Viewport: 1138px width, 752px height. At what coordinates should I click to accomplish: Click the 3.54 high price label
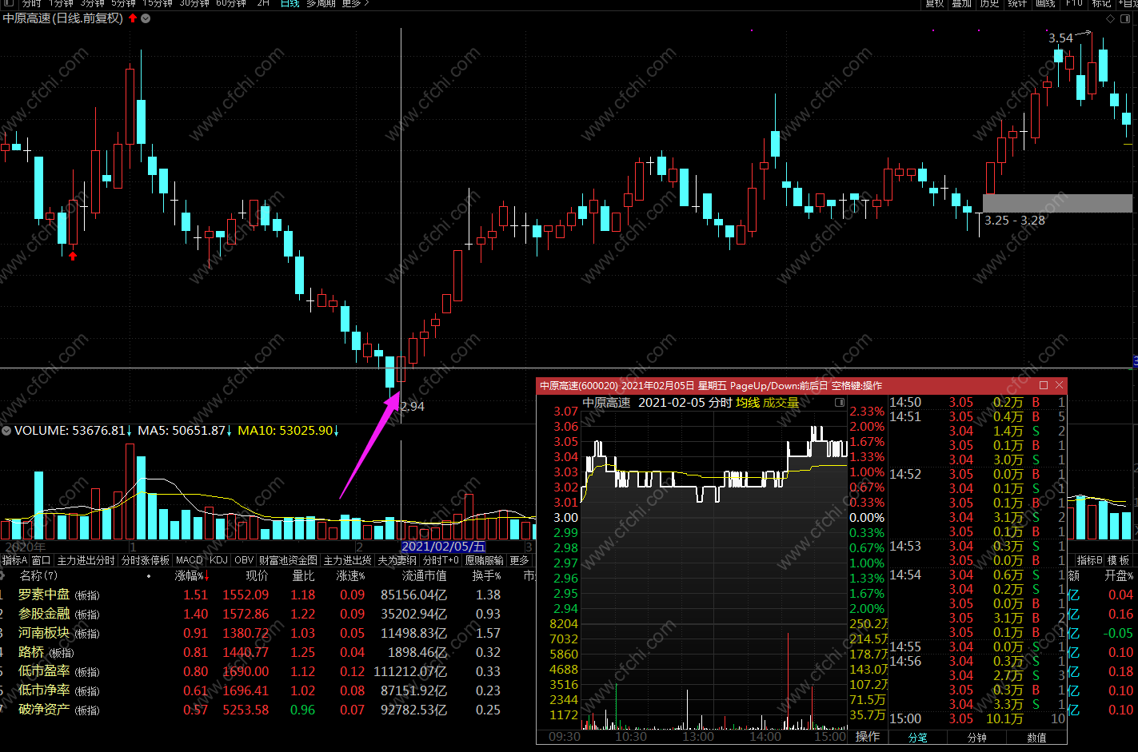1060,38
